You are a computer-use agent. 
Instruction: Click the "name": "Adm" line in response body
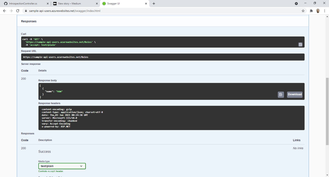tap(54, 91)
